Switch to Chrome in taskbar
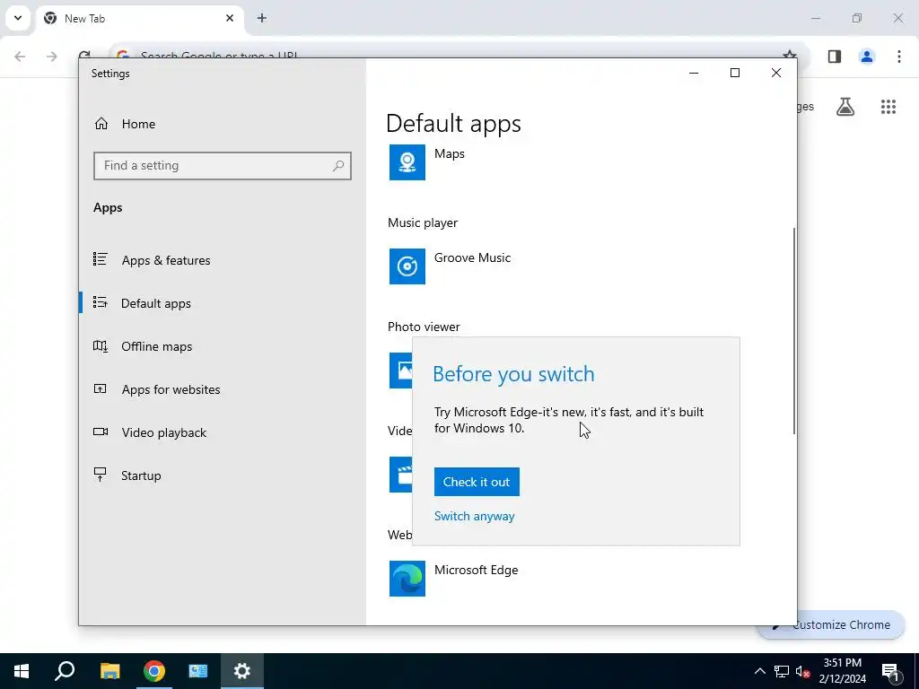The width and height of the screenshot is (919, 689). [x=154, y=671]
